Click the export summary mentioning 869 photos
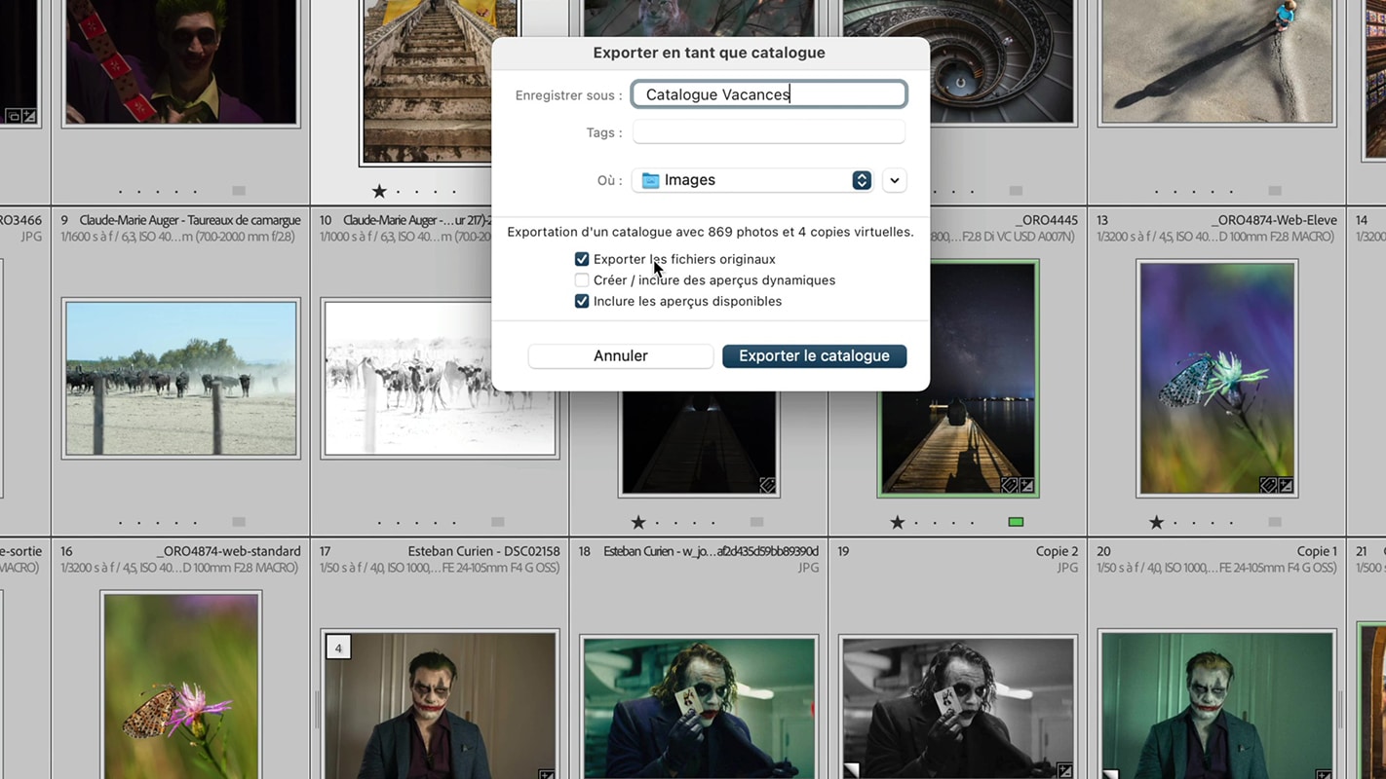The image size is (1386, 779). click(711, 232)
